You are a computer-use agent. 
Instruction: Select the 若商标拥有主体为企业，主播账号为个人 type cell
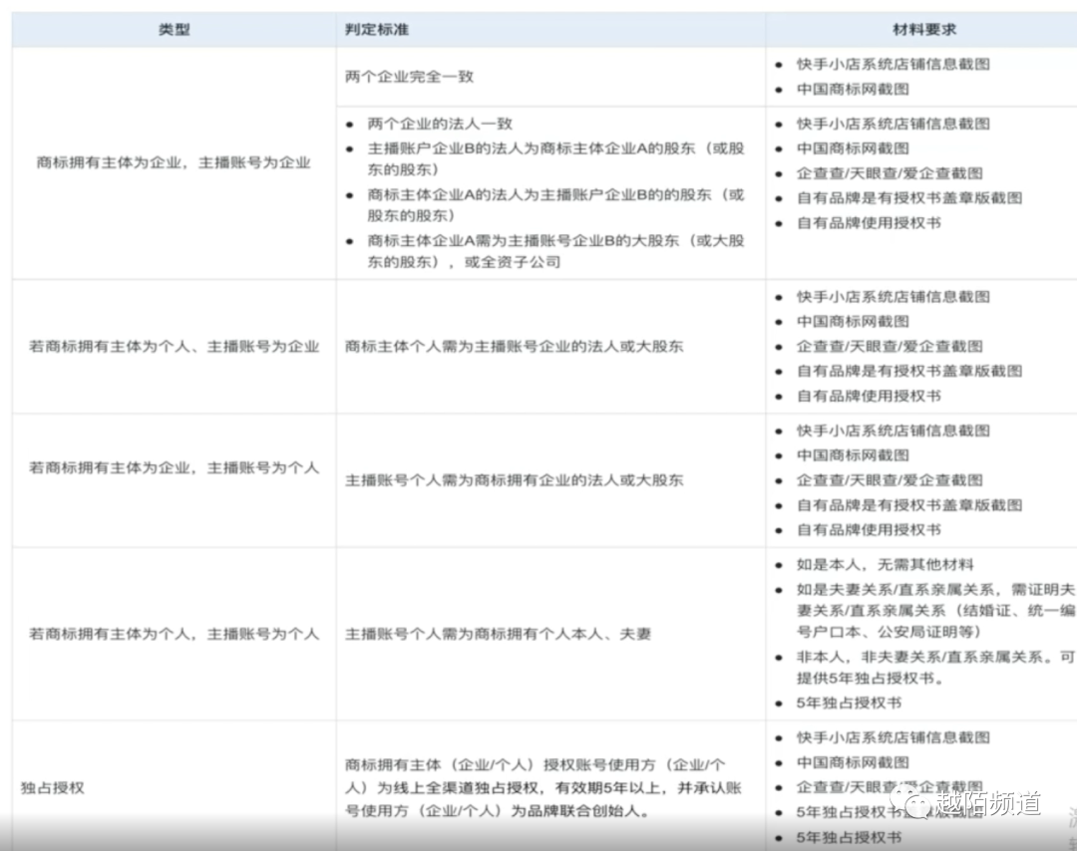[x=174, y=467]
